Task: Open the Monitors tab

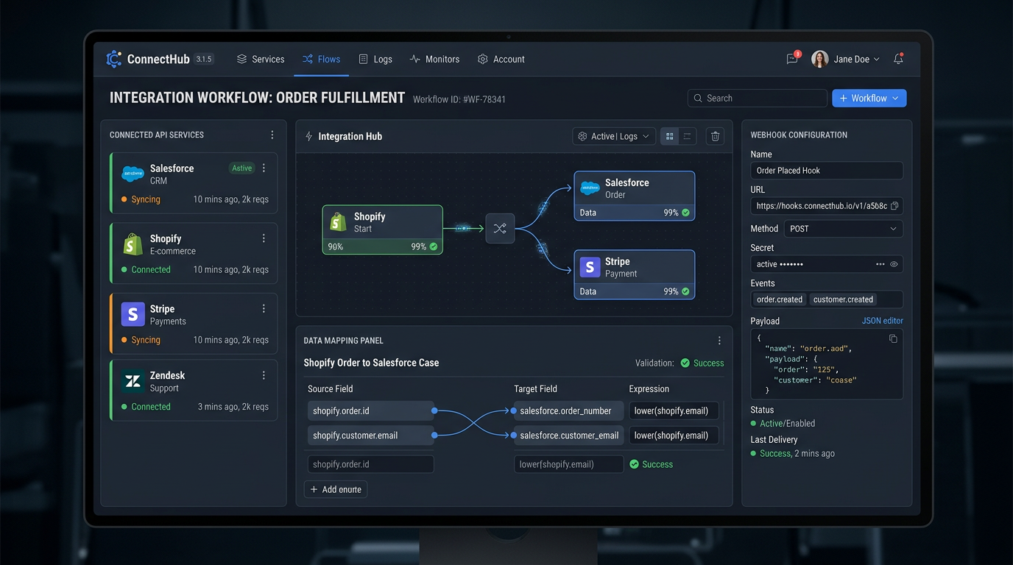Action: 435,59
